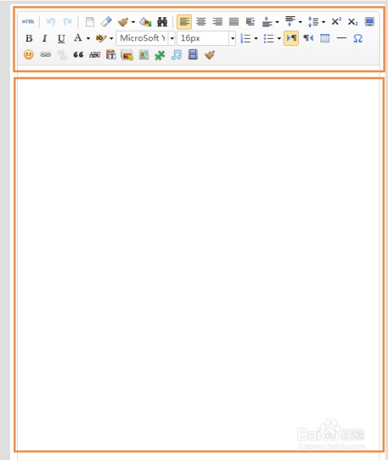Switch to HTML source view
388x460 pixels.
click(28, 22)
